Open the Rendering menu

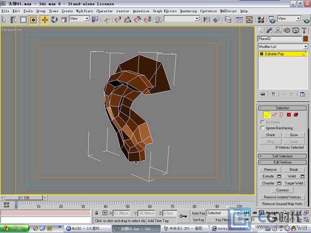click(x=189, y=11)
